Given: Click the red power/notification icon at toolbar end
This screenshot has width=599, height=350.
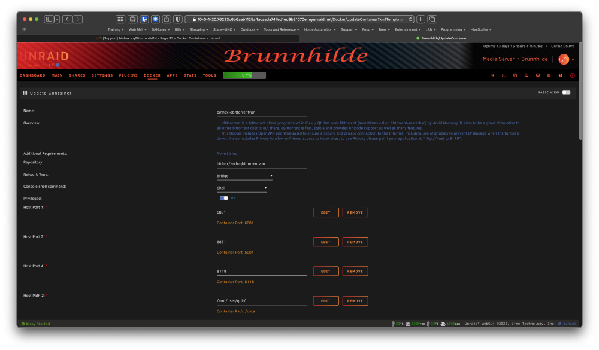Looking at the screenshot, I should pos(572,75).
